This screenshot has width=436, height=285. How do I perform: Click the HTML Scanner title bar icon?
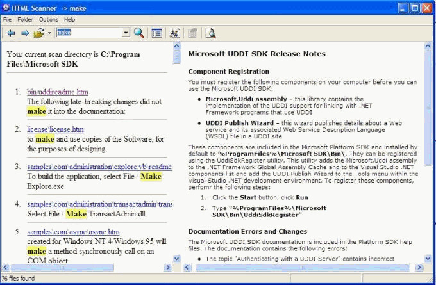coord(6,8)
